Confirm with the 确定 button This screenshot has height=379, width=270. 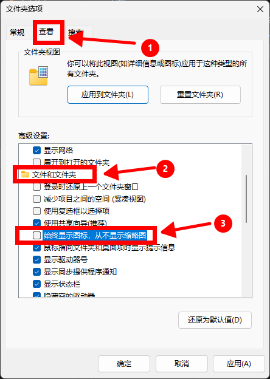(x=124, y=364)
